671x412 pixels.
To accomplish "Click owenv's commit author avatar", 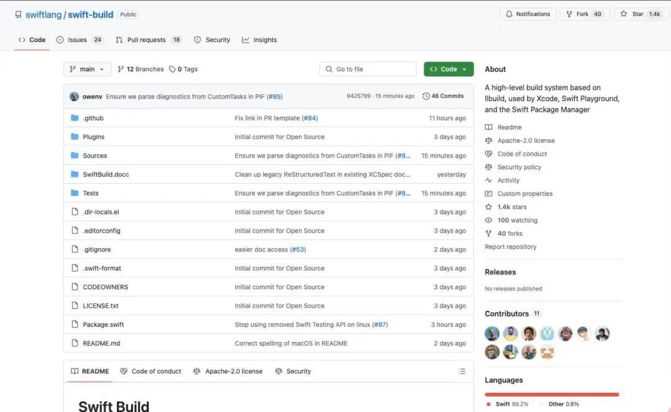I will click(x=75, y=96).
